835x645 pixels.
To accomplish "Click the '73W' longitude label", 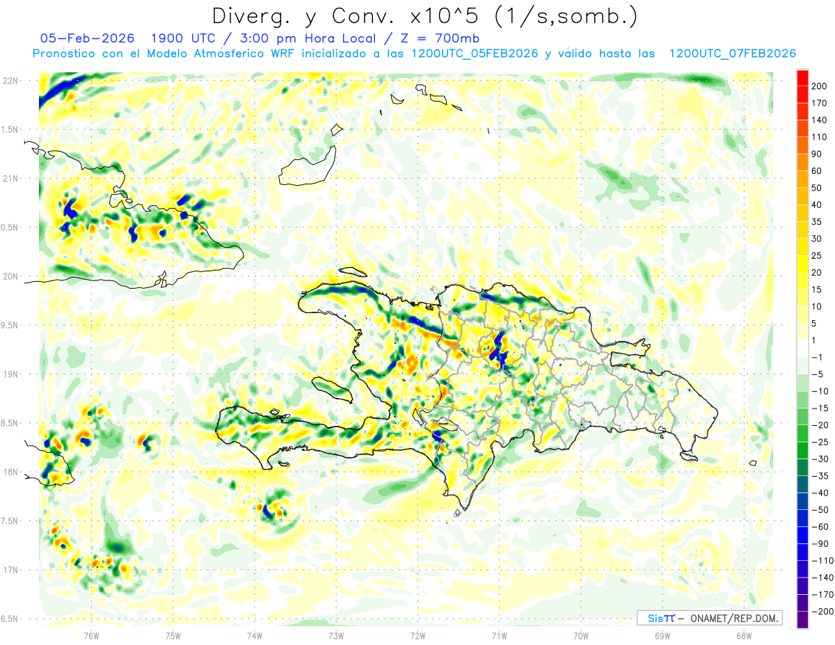I will click(336, 636).
